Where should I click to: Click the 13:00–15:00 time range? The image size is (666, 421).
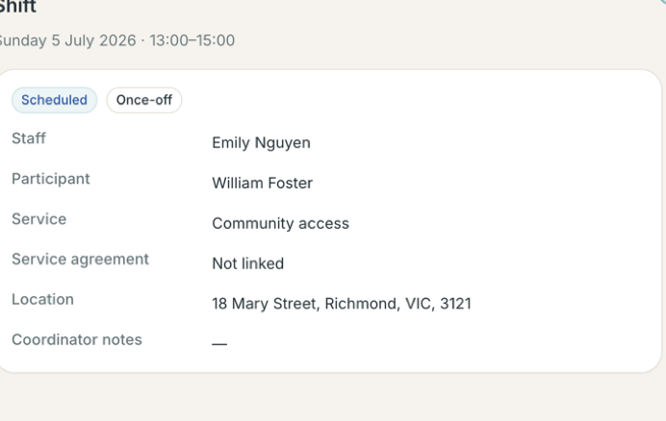point(192,40)
